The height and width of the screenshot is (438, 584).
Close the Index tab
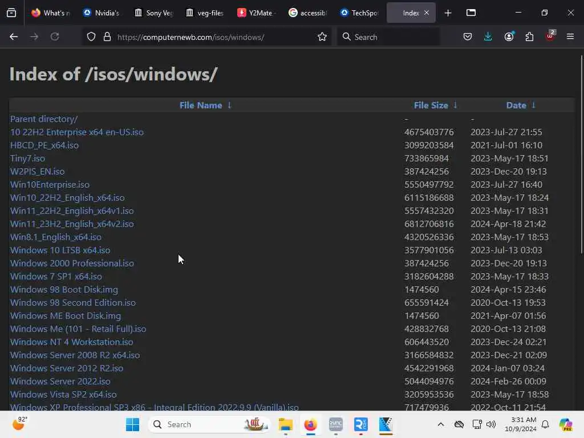(x=427, y=13)
